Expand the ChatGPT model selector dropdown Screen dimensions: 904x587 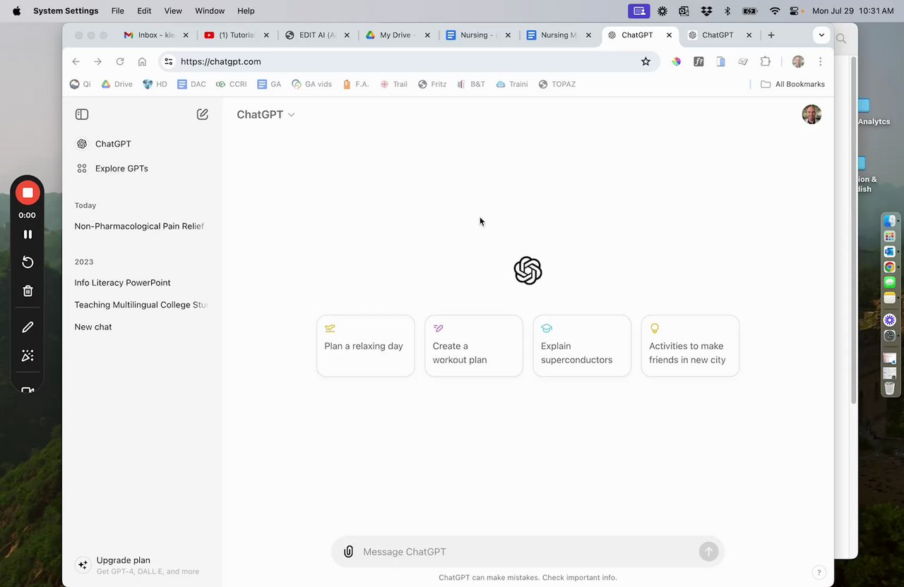tap(266, 114)
